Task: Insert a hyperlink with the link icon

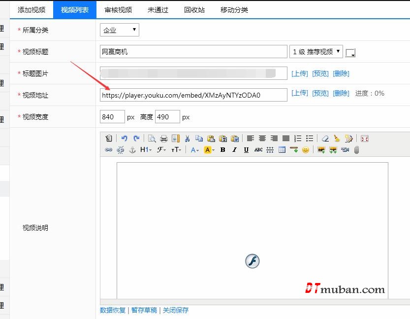Action: (x=109, y=150)
